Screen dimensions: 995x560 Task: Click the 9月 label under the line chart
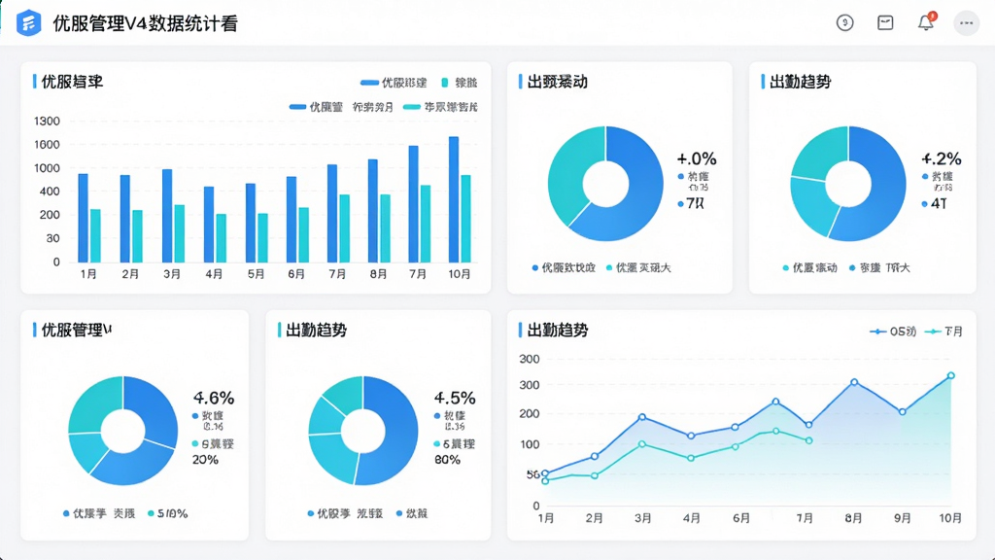903,519
